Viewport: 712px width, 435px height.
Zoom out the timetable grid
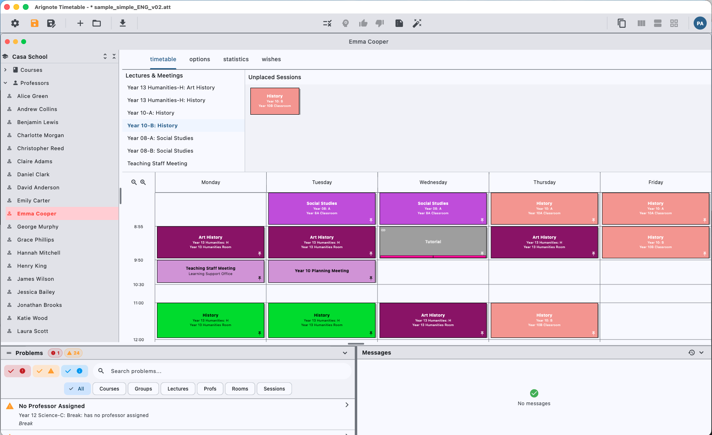pos(134,182)
